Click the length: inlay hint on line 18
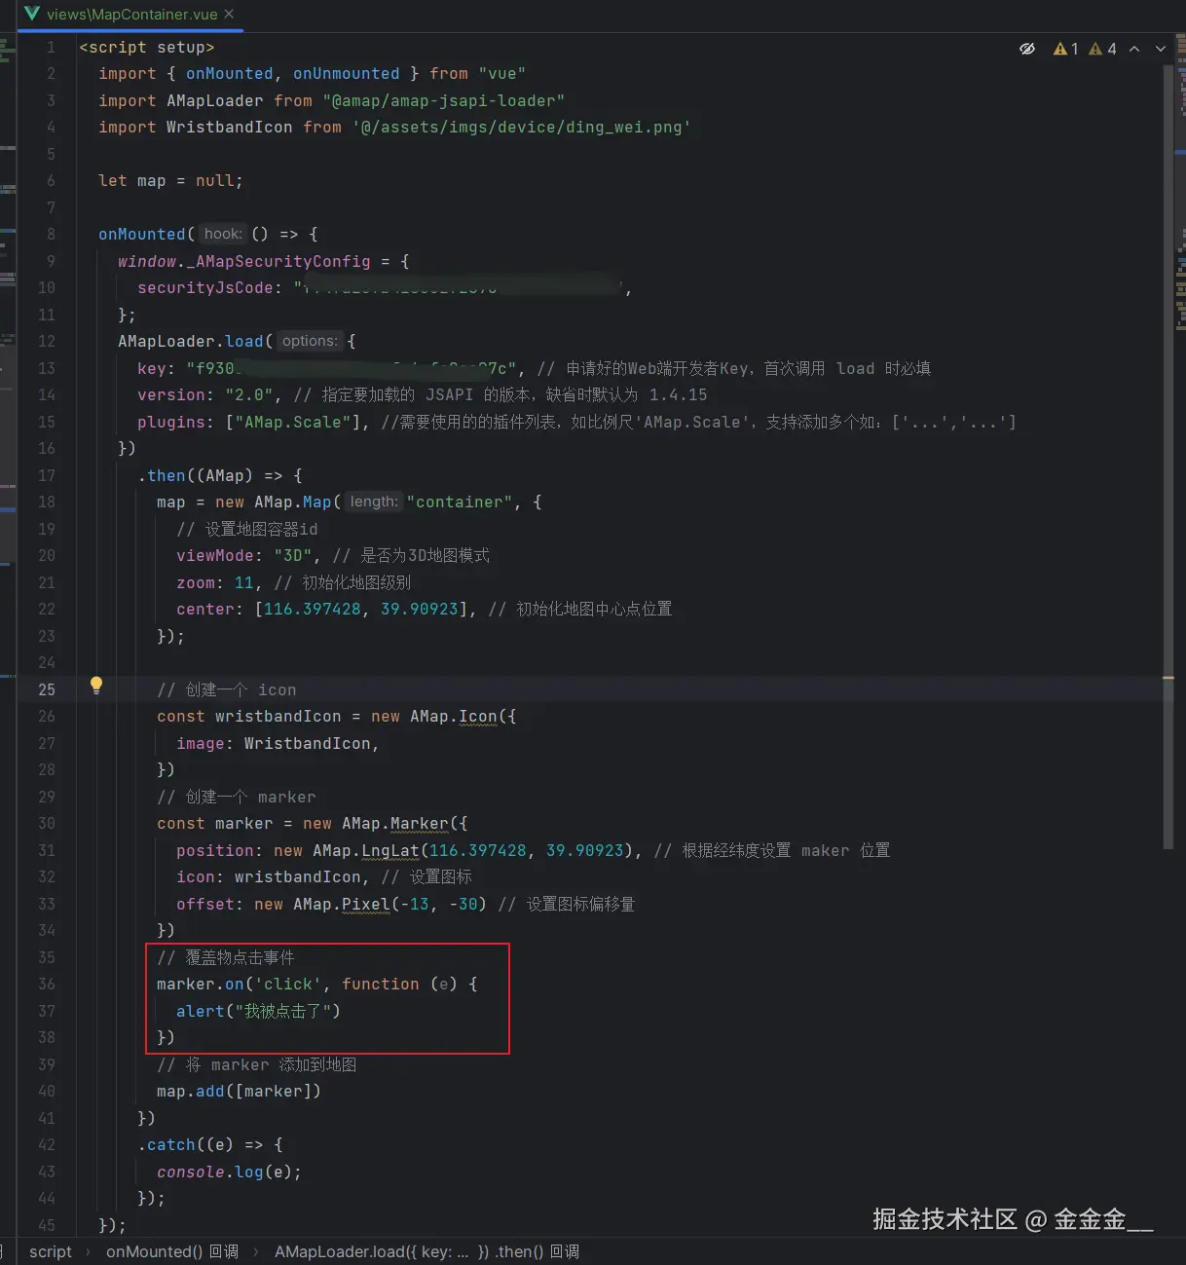This screenshot has width=1186, height=1265. coord(374,502)
